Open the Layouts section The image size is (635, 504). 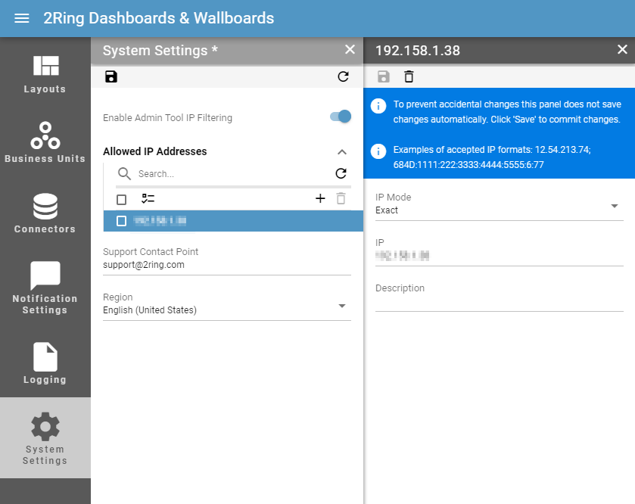coord(45,74)
